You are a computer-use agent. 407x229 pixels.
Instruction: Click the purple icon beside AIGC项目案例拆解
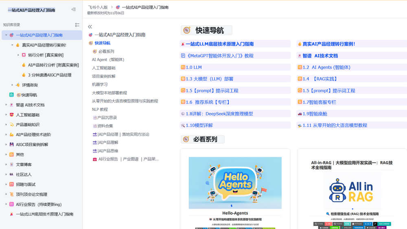click(x=11, y=145)
